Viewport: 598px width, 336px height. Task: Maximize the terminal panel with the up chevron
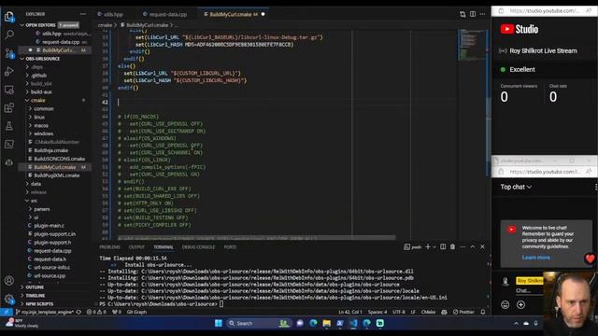click(x=473, y=246)
